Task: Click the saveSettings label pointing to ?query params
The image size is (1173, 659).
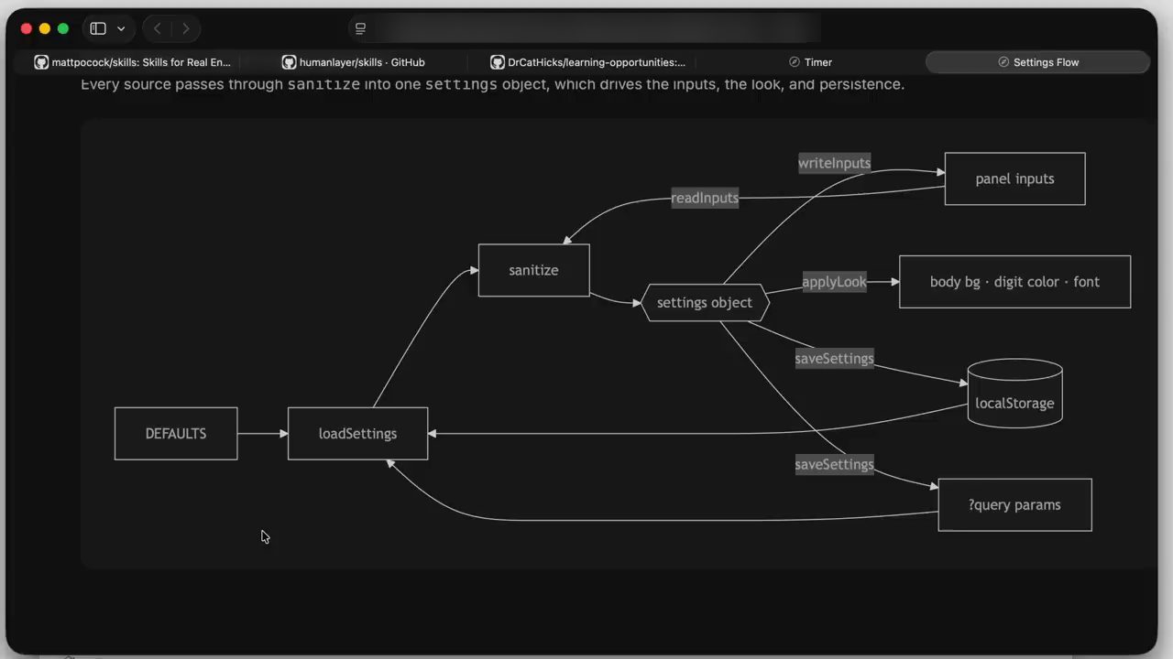Action: click(834, 465)
